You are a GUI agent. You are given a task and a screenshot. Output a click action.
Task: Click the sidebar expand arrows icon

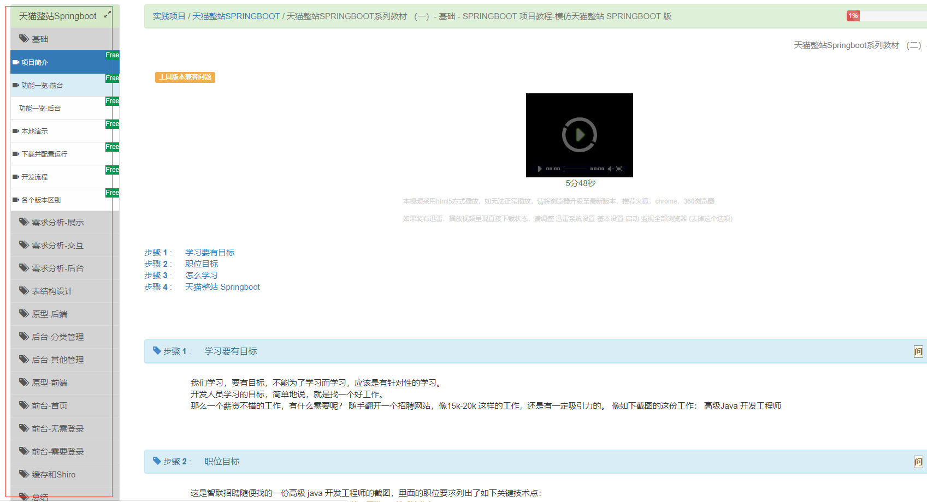tap(108, 15)
